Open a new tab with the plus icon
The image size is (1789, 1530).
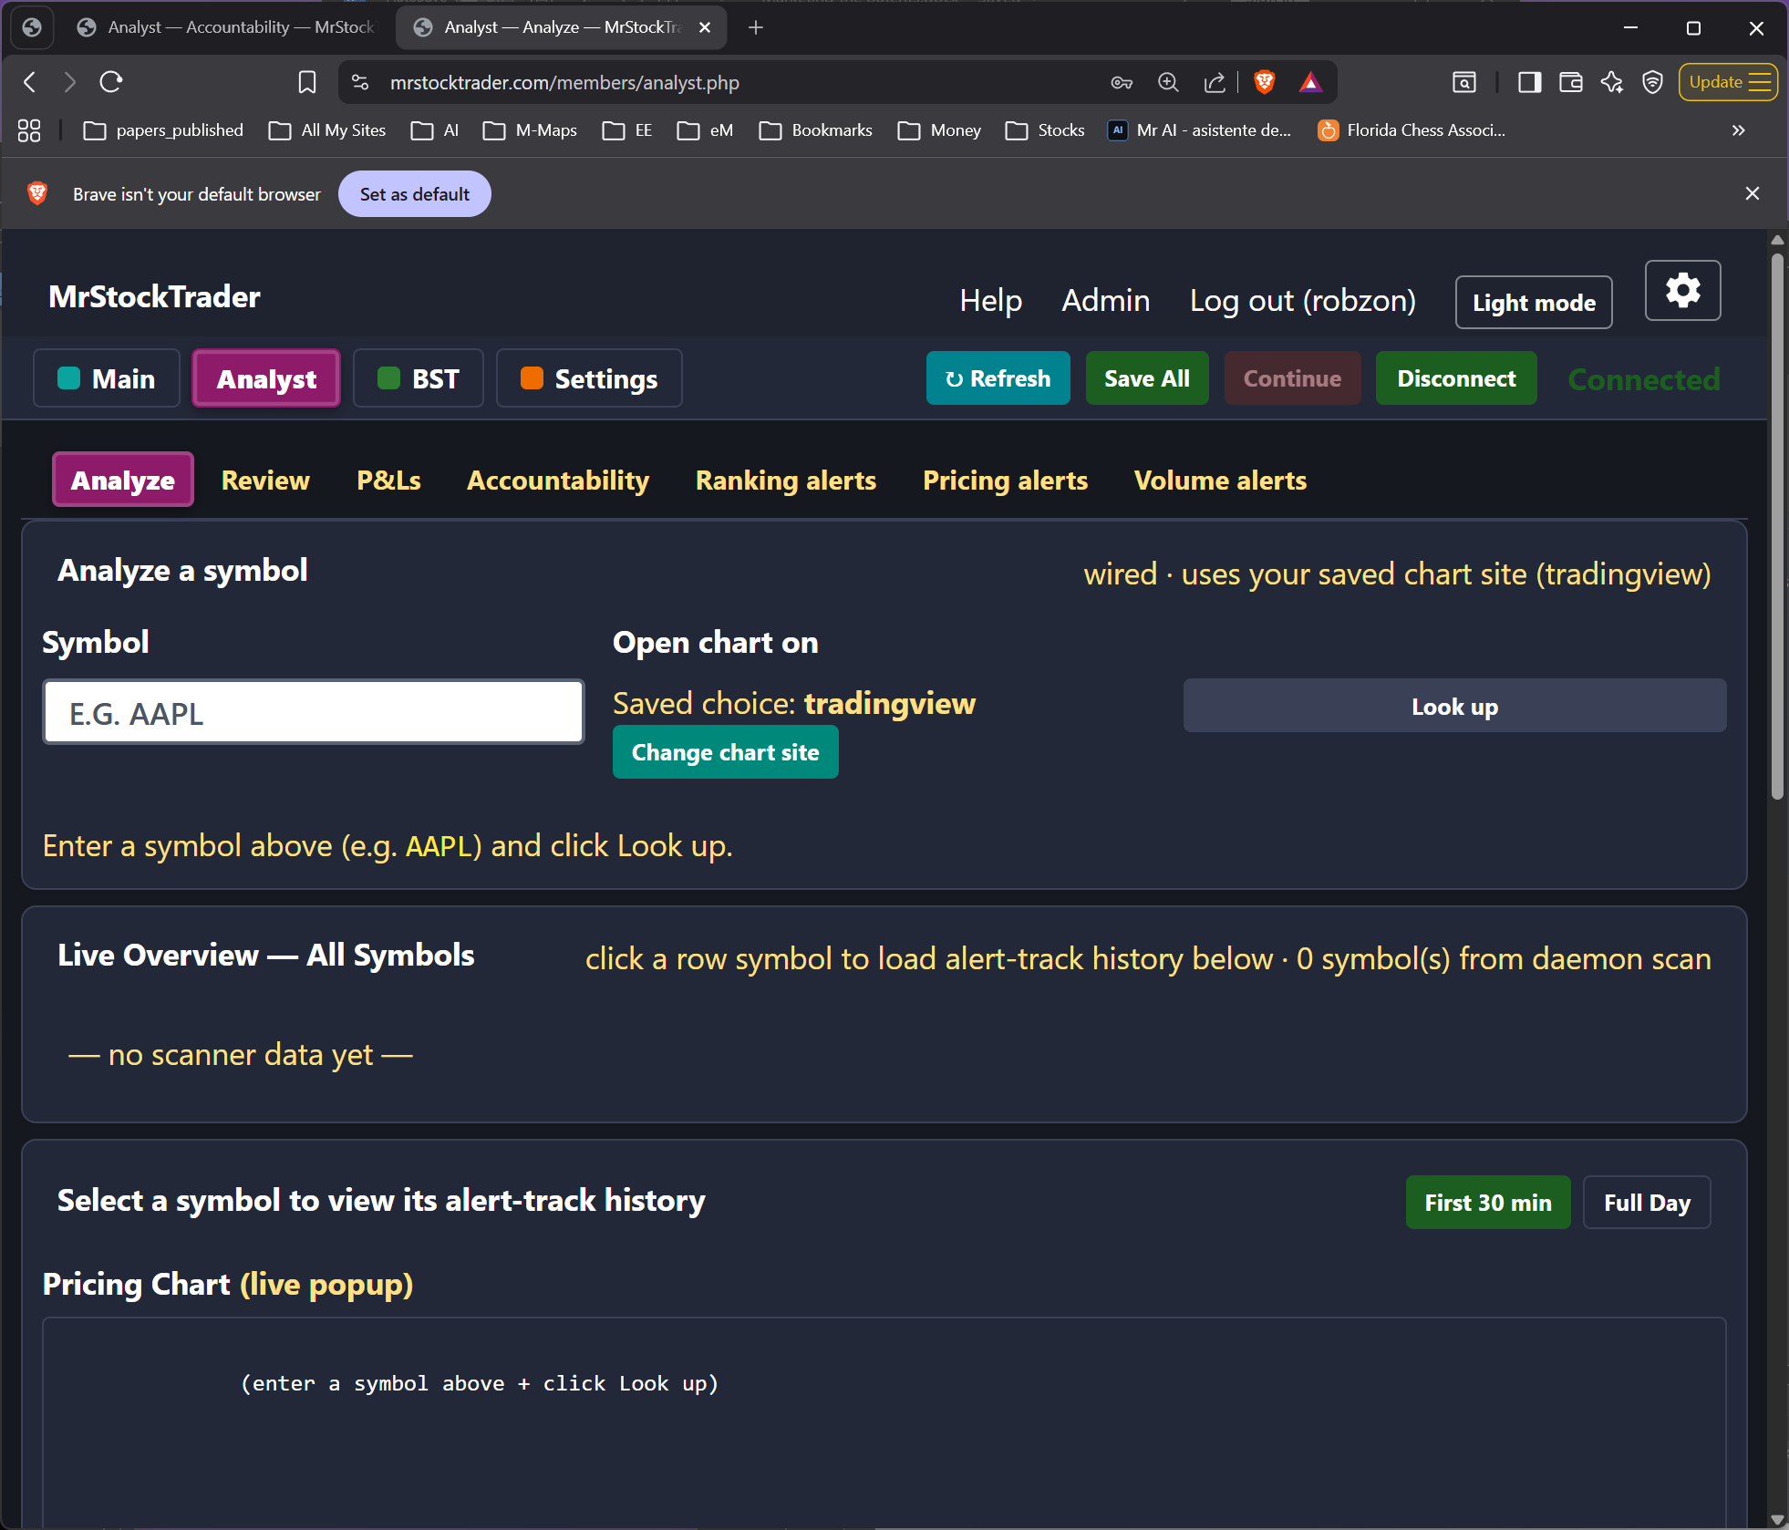755,27
